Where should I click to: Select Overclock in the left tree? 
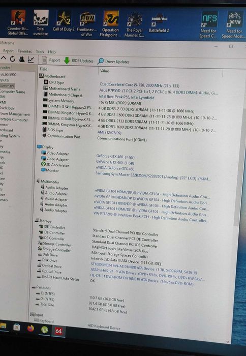tap(7, 108)
